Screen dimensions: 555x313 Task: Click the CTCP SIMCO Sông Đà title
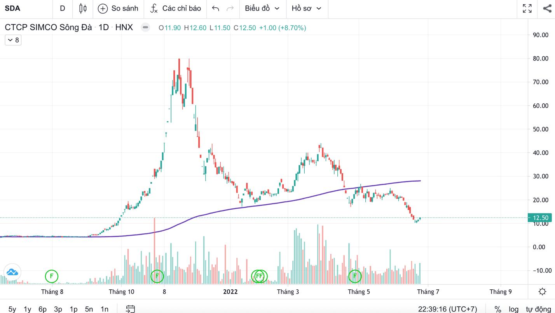click(x=48, y=28)
